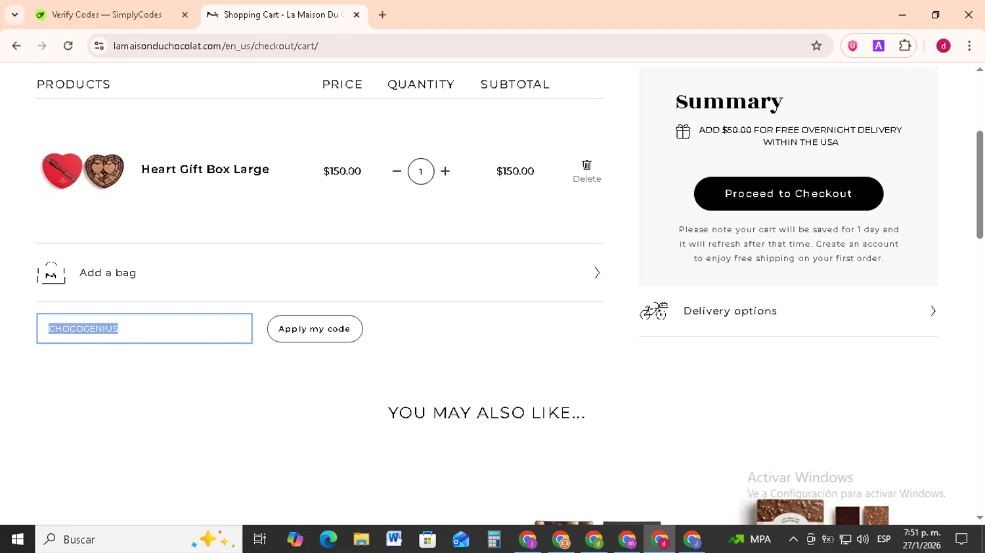This screenshot has width=985, height=553.
Task: Open the notifications center icon
Action: pos(961,539)
